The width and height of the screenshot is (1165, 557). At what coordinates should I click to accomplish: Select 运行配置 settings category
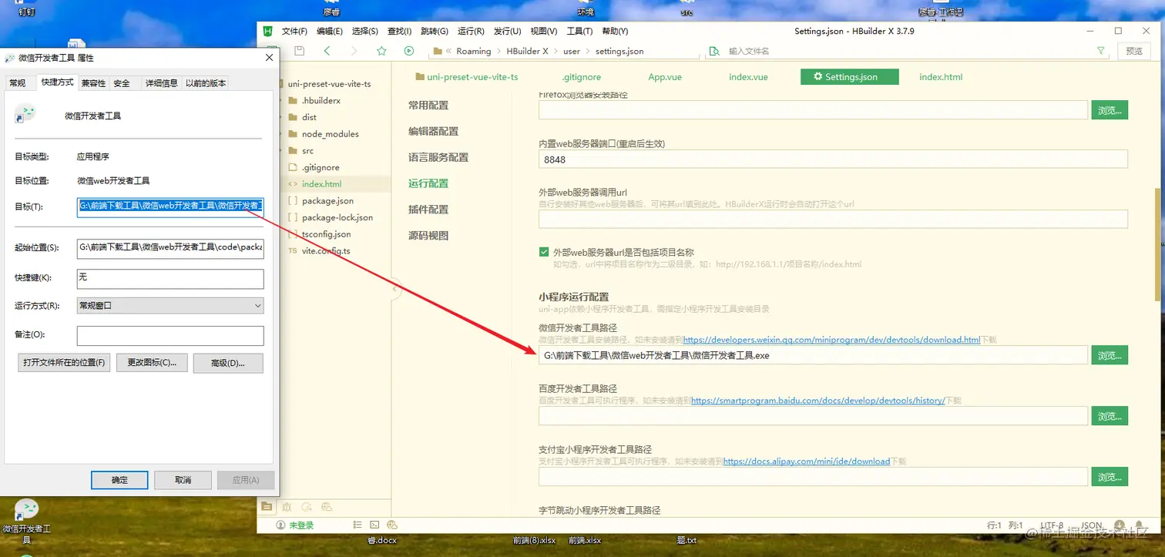428,183
